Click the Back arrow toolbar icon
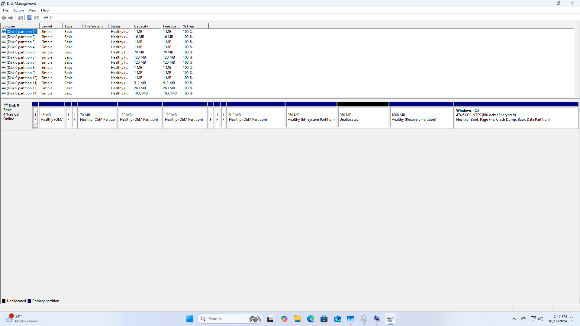The image size is (580, 326). coord(4,18)
